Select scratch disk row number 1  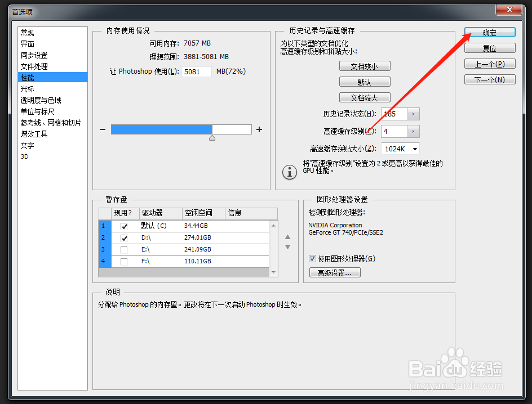(105, 226)
